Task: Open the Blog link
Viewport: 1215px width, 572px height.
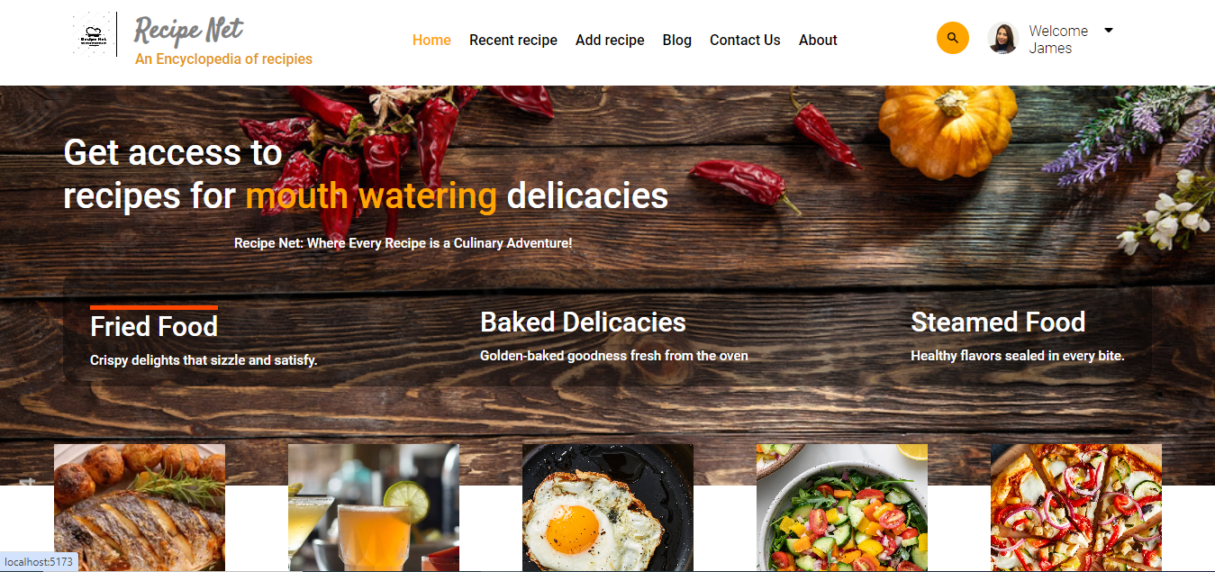Action: [677, 40]
